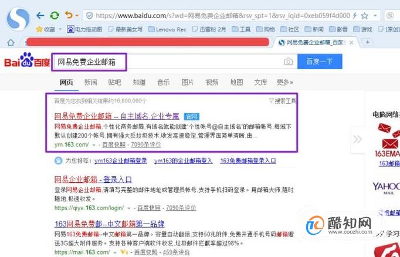Open 社区 bookmark folder

pyautogui.click(x=290, y=29)
